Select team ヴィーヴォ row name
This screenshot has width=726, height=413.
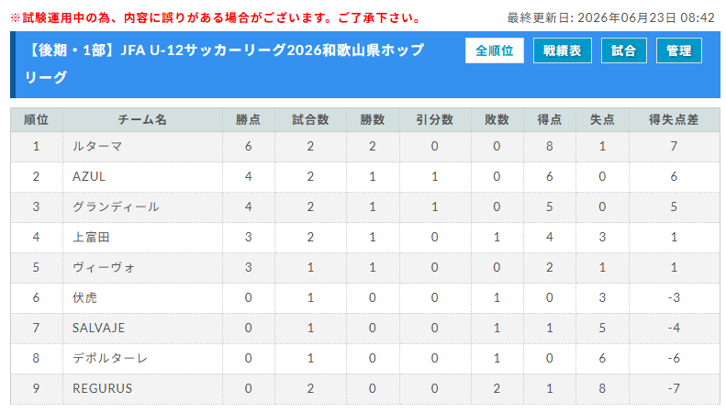tap(104, 268)
